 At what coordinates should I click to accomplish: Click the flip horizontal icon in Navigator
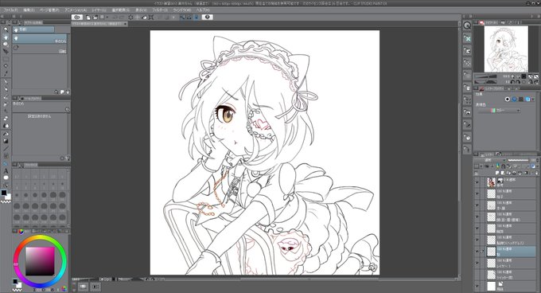pos(531,76)
